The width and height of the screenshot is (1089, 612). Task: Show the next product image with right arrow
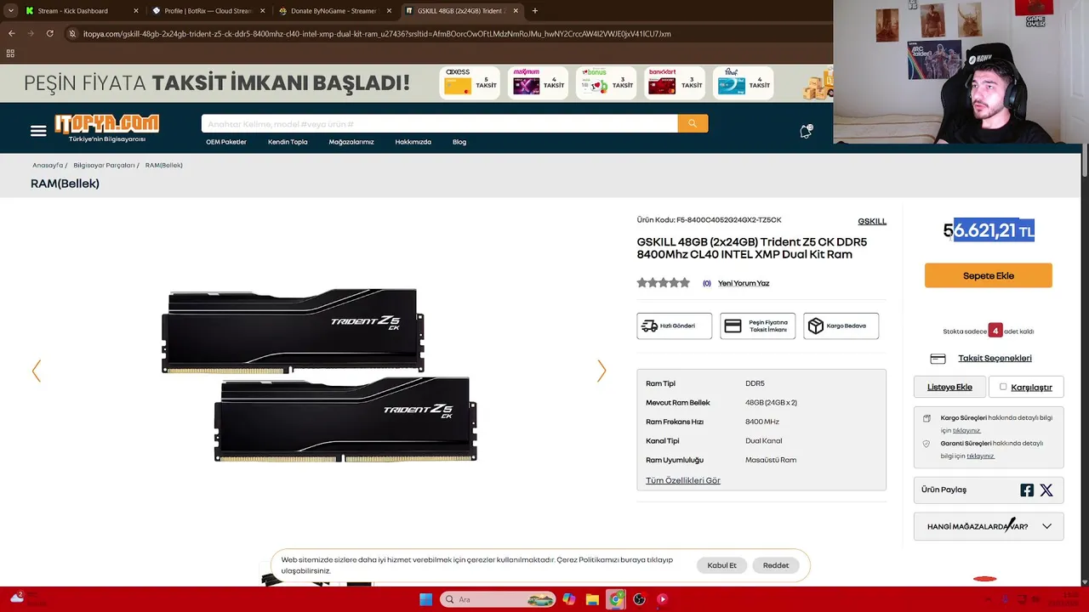tap(602, 371)
